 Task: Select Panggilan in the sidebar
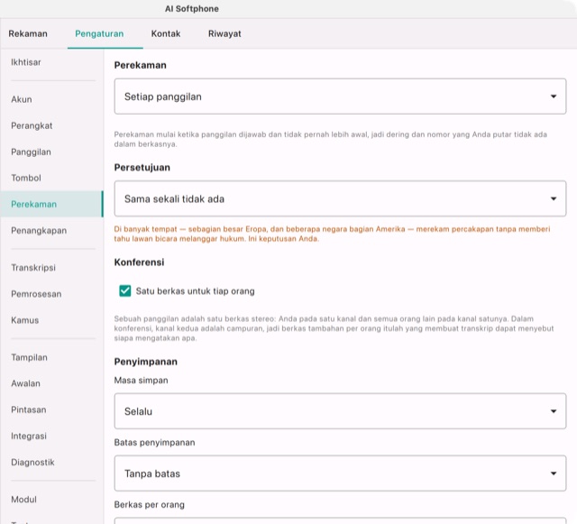[51, 152]
